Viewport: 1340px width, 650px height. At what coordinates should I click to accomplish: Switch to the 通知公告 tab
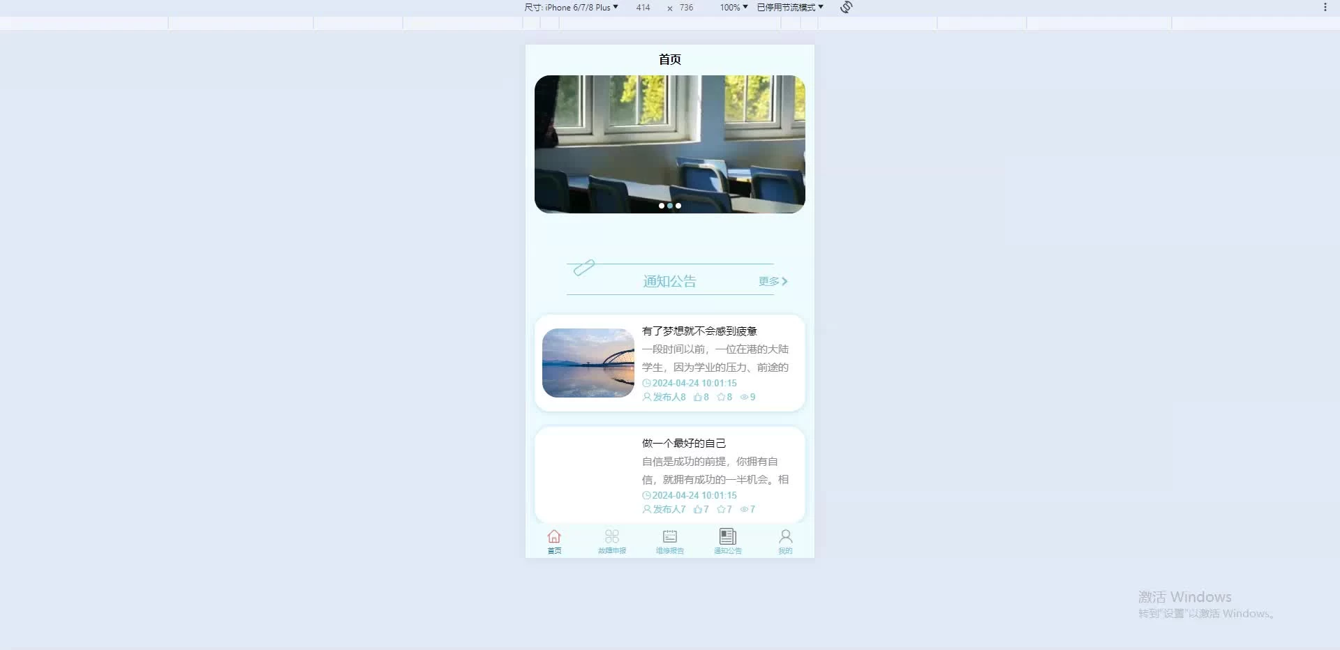pyautogui.click(x=727, y=541)
